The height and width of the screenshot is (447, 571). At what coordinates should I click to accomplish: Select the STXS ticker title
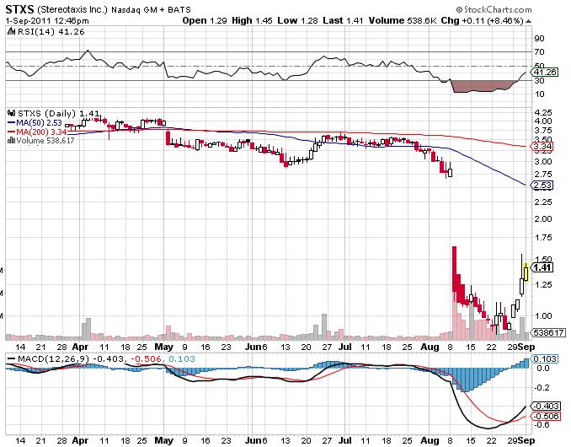tap(19, 9)
